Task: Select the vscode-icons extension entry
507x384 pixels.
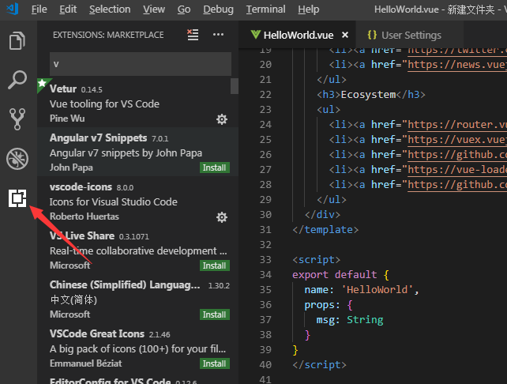Action: pyautogui.click(x=137, y=201)
